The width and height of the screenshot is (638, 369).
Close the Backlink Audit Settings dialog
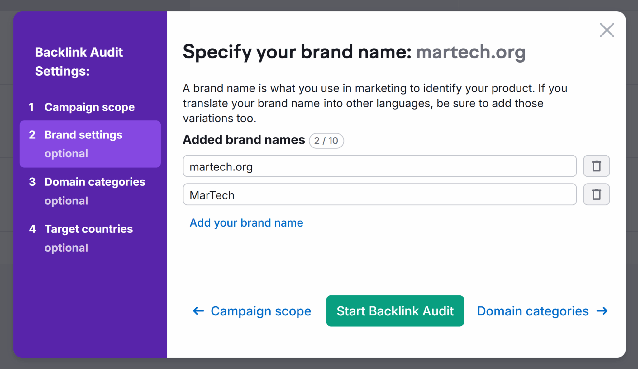606,30
